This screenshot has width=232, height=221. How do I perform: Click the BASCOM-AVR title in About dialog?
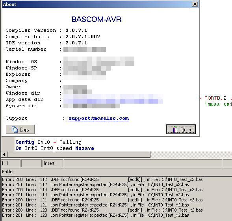(x=97, y=19)
